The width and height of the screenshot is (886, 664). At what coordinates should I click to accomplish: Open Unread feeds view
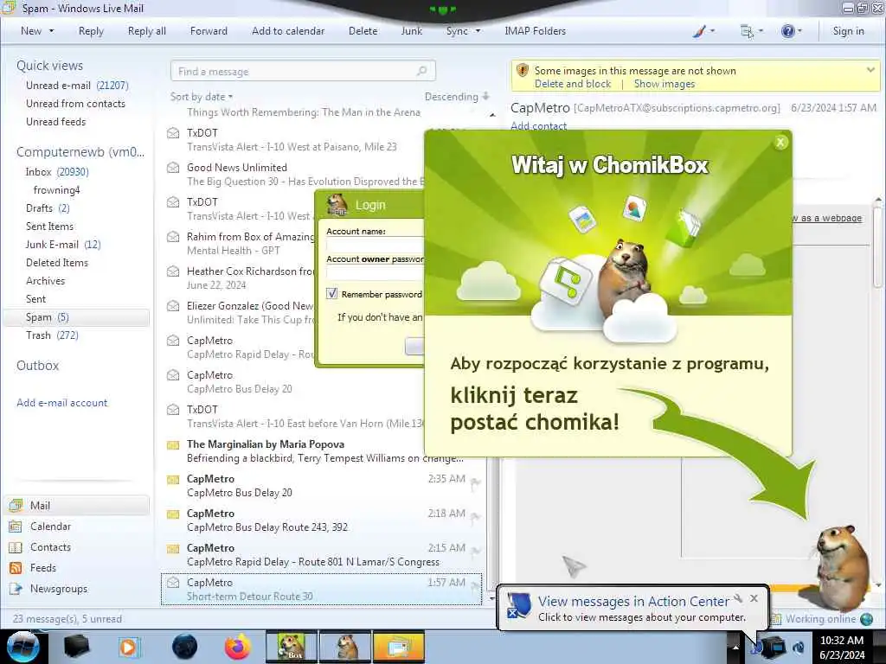coord(56,121)
